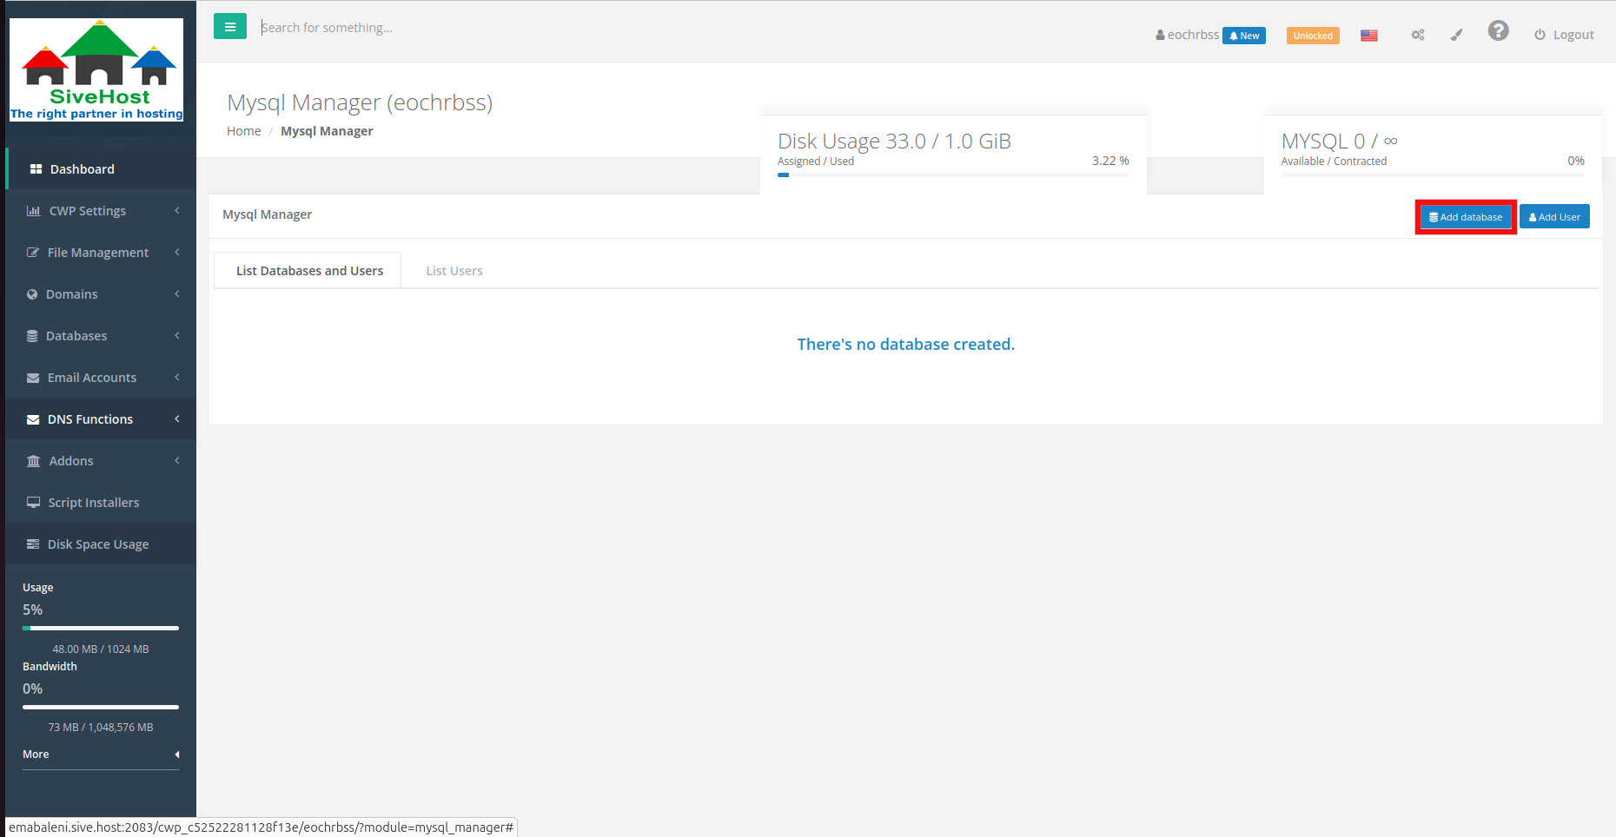Image resolution: width=1616 pixels, height=837 pixels.
Task: Click the Email Accounts envelope icon
Action: (x=33, y=378)
